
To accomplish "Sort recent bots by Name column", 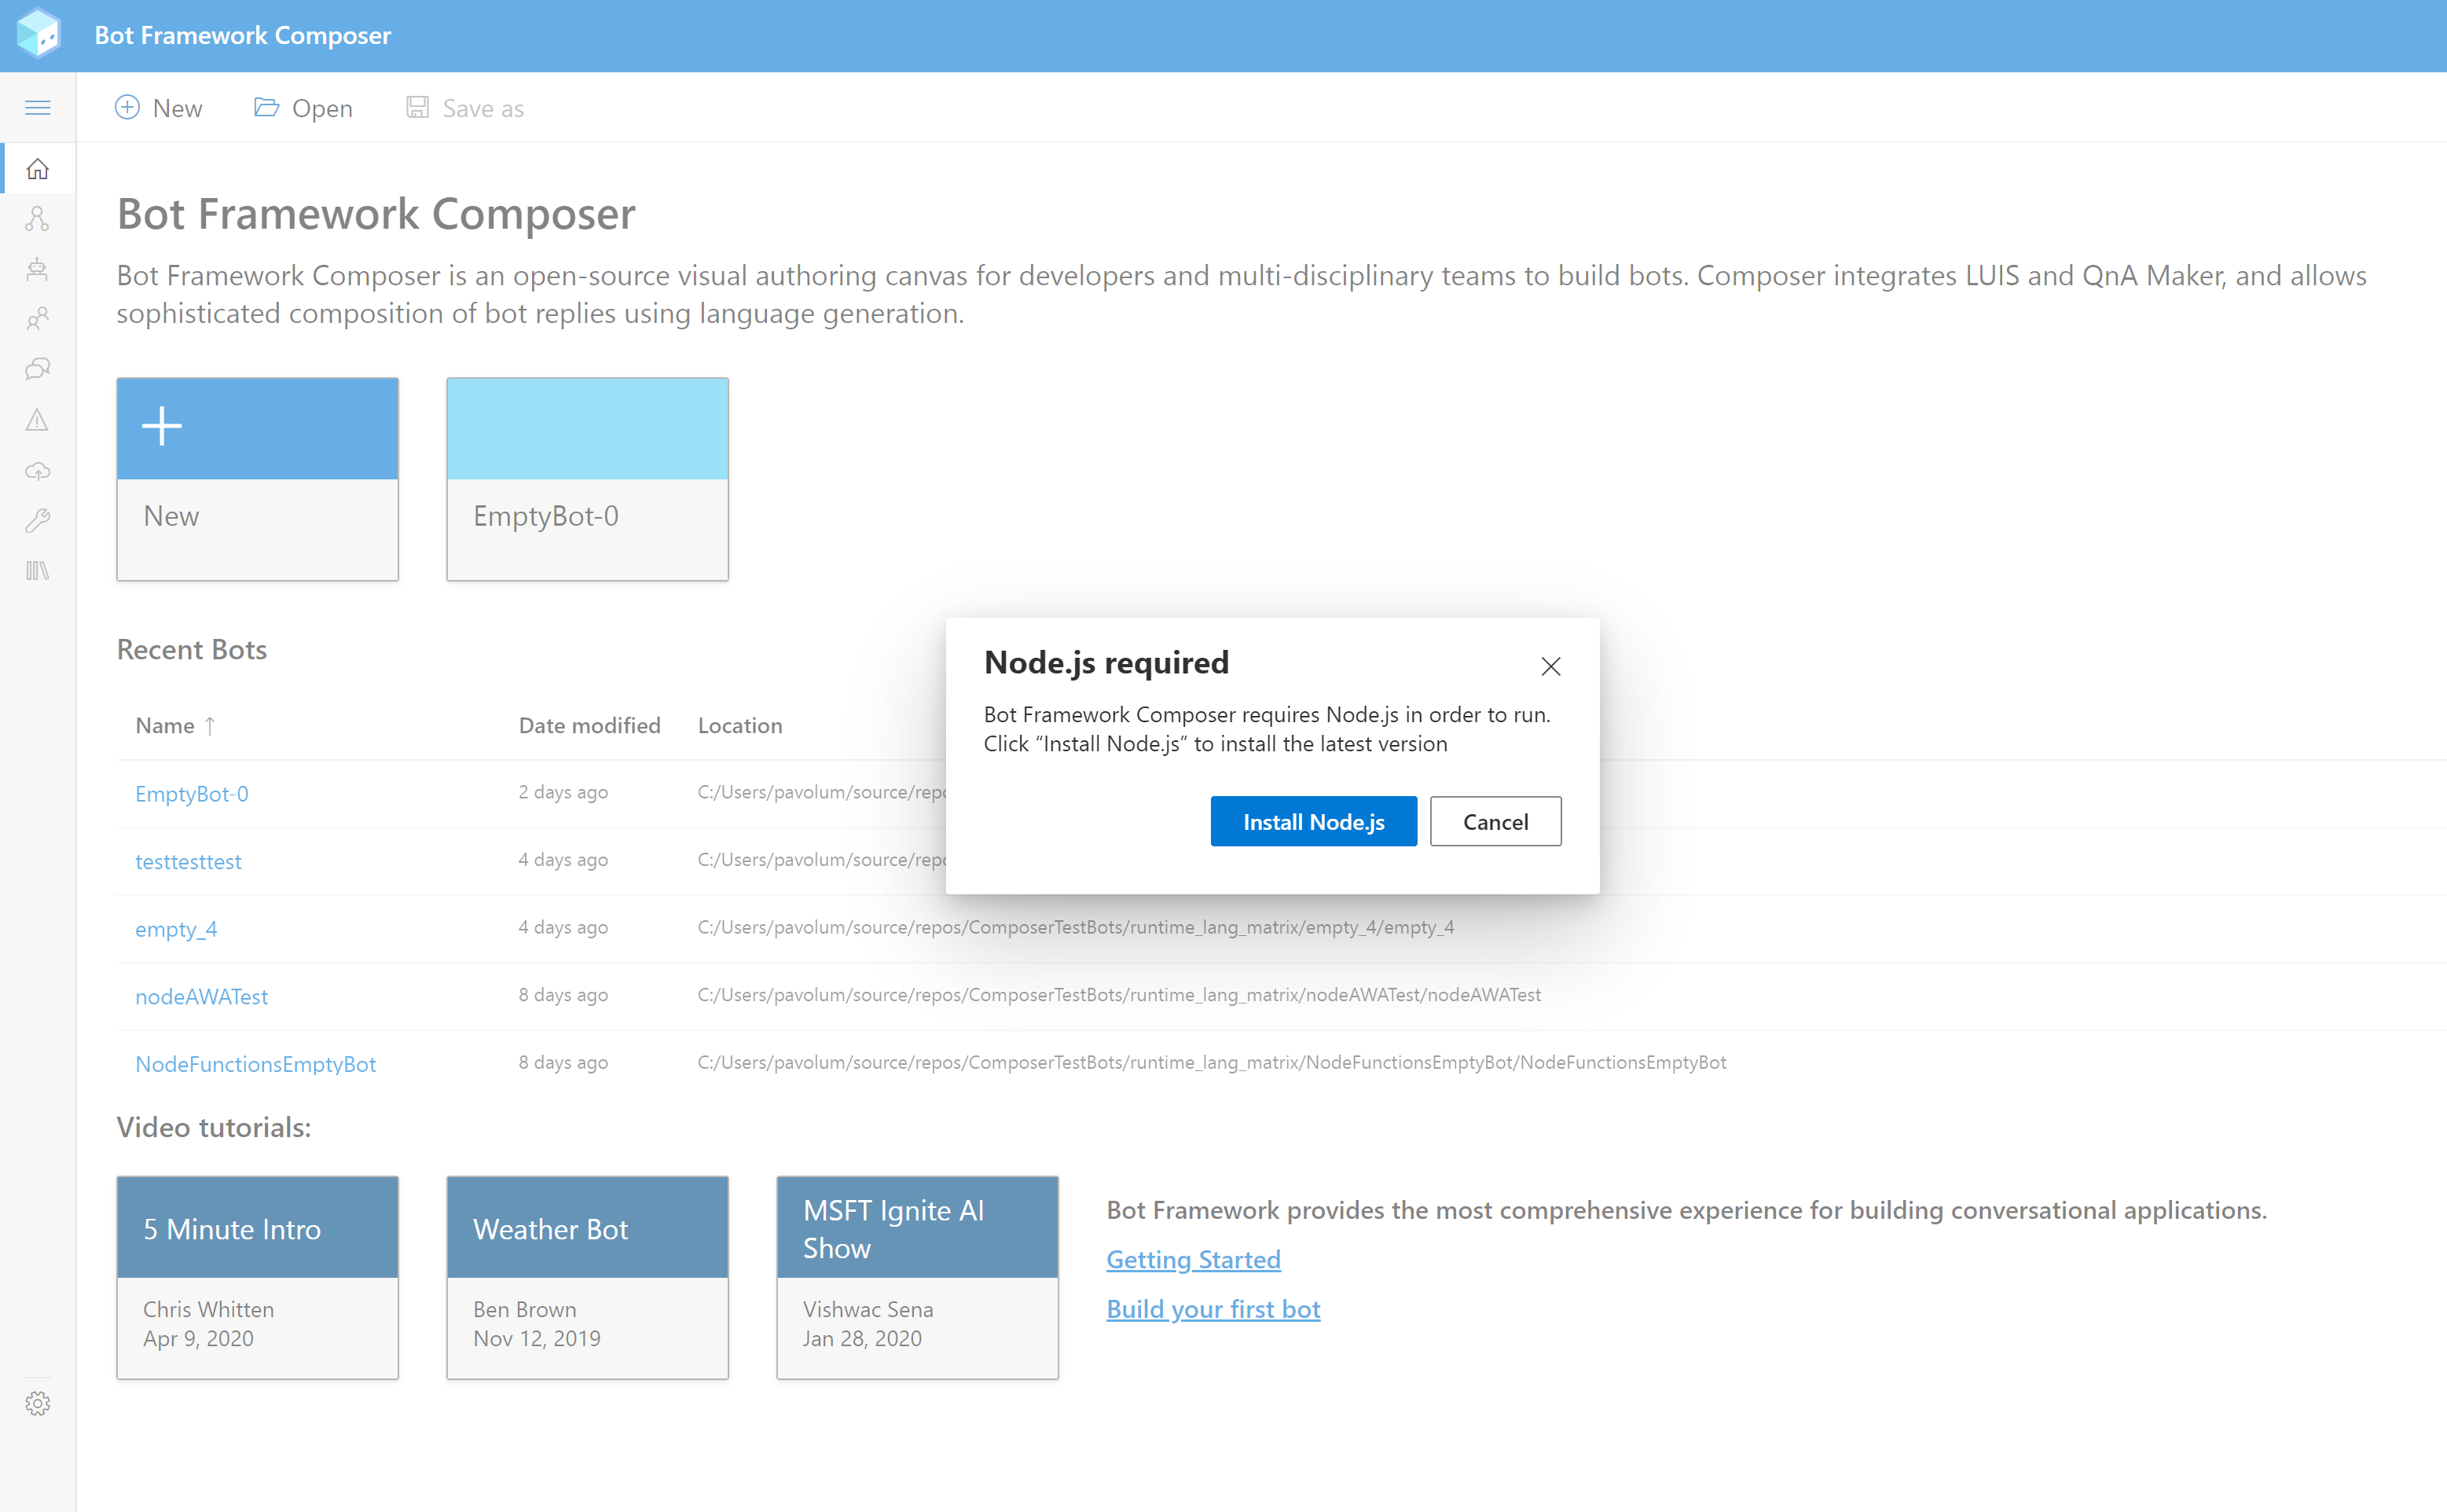I will coord(166,725).
